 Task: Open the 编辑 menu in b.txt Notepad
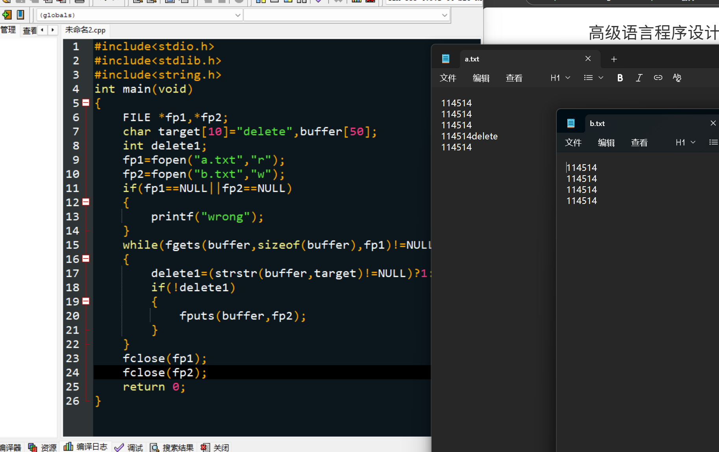tap(606, 143)
